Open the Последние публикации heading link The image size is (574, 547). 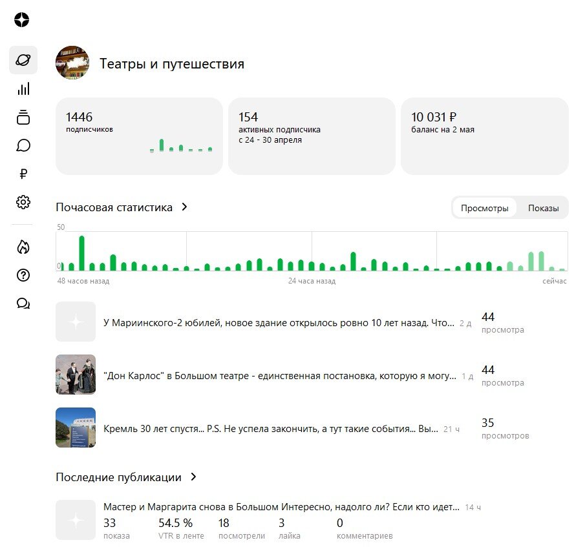pos(118,477)
